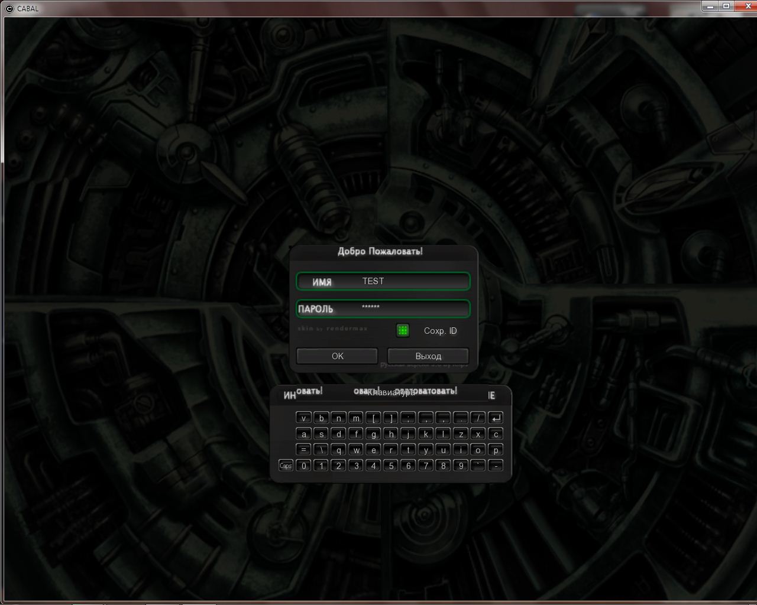Click the 'q' key on virtual keyboard
Viewport: 757px width, 605px height.
coord(338,450)
